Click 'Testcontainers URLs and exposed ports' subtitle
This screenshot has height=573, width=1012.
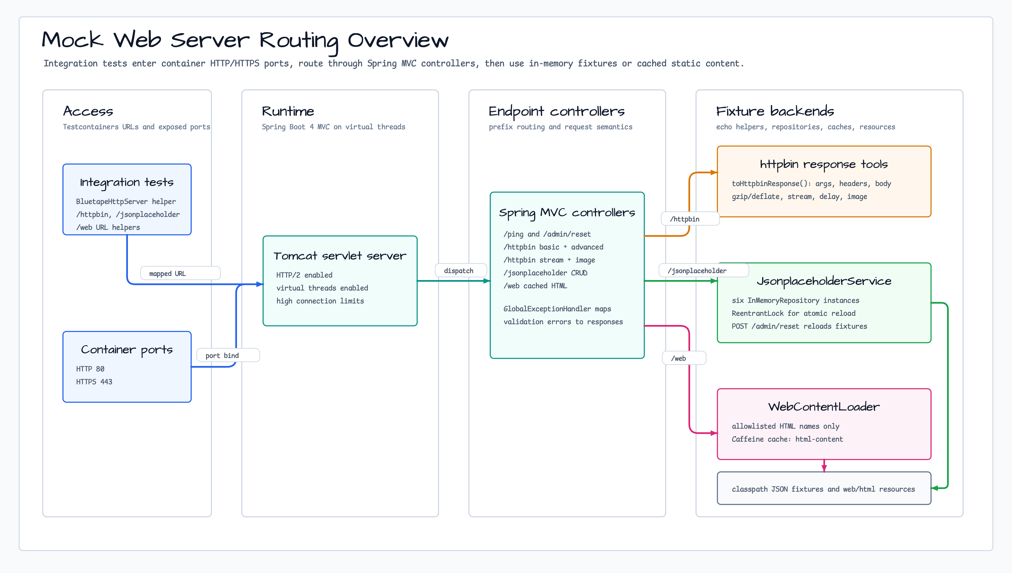point(136,127)
